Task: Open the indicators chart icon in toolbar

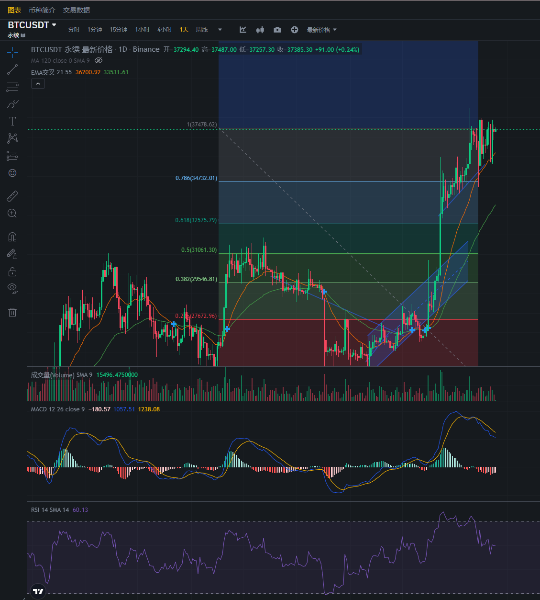Action: coord(243,30)
